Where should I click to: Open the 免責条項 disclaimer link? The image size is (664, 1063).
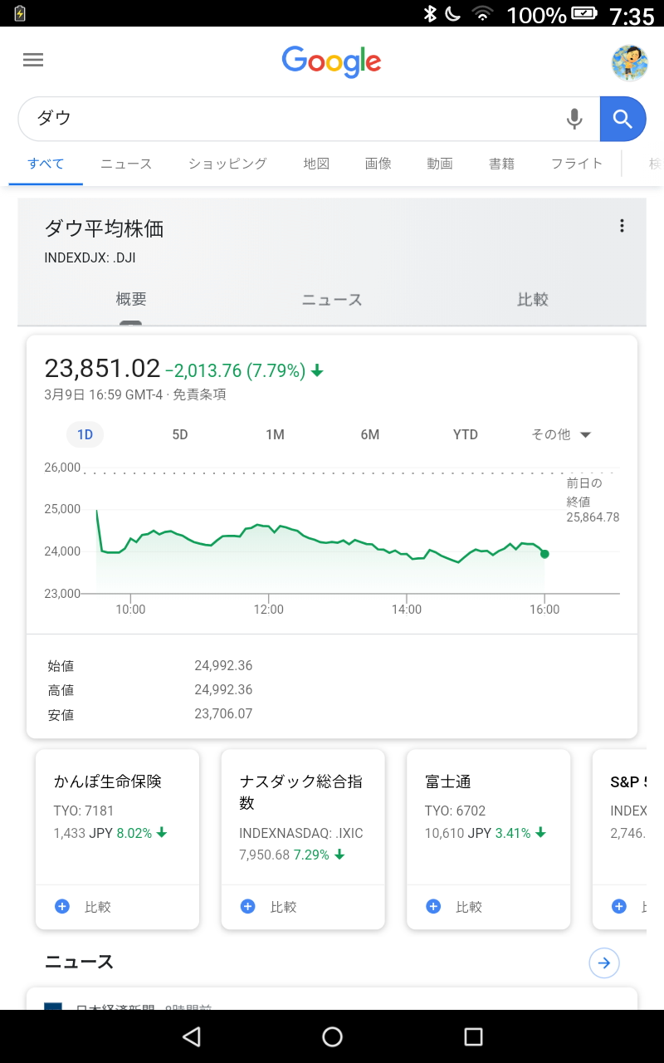tap(199, 394)
